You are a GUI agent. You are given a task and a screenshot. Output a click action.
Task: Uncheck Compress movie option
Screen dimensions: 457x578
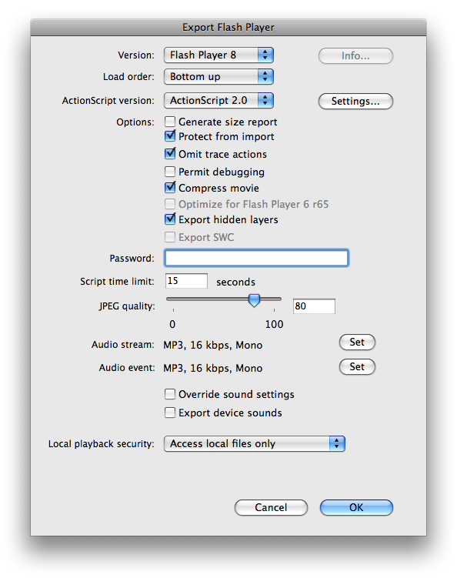[170, 188]
